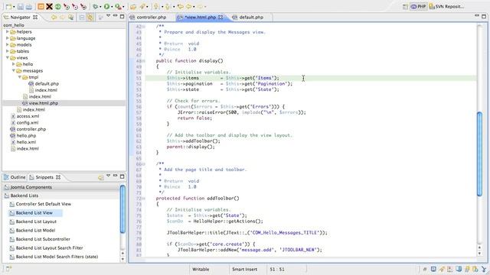Expand the models folder
Viewport: 490px width, 275px height.
pyautogui.click(x=8, y=44)
